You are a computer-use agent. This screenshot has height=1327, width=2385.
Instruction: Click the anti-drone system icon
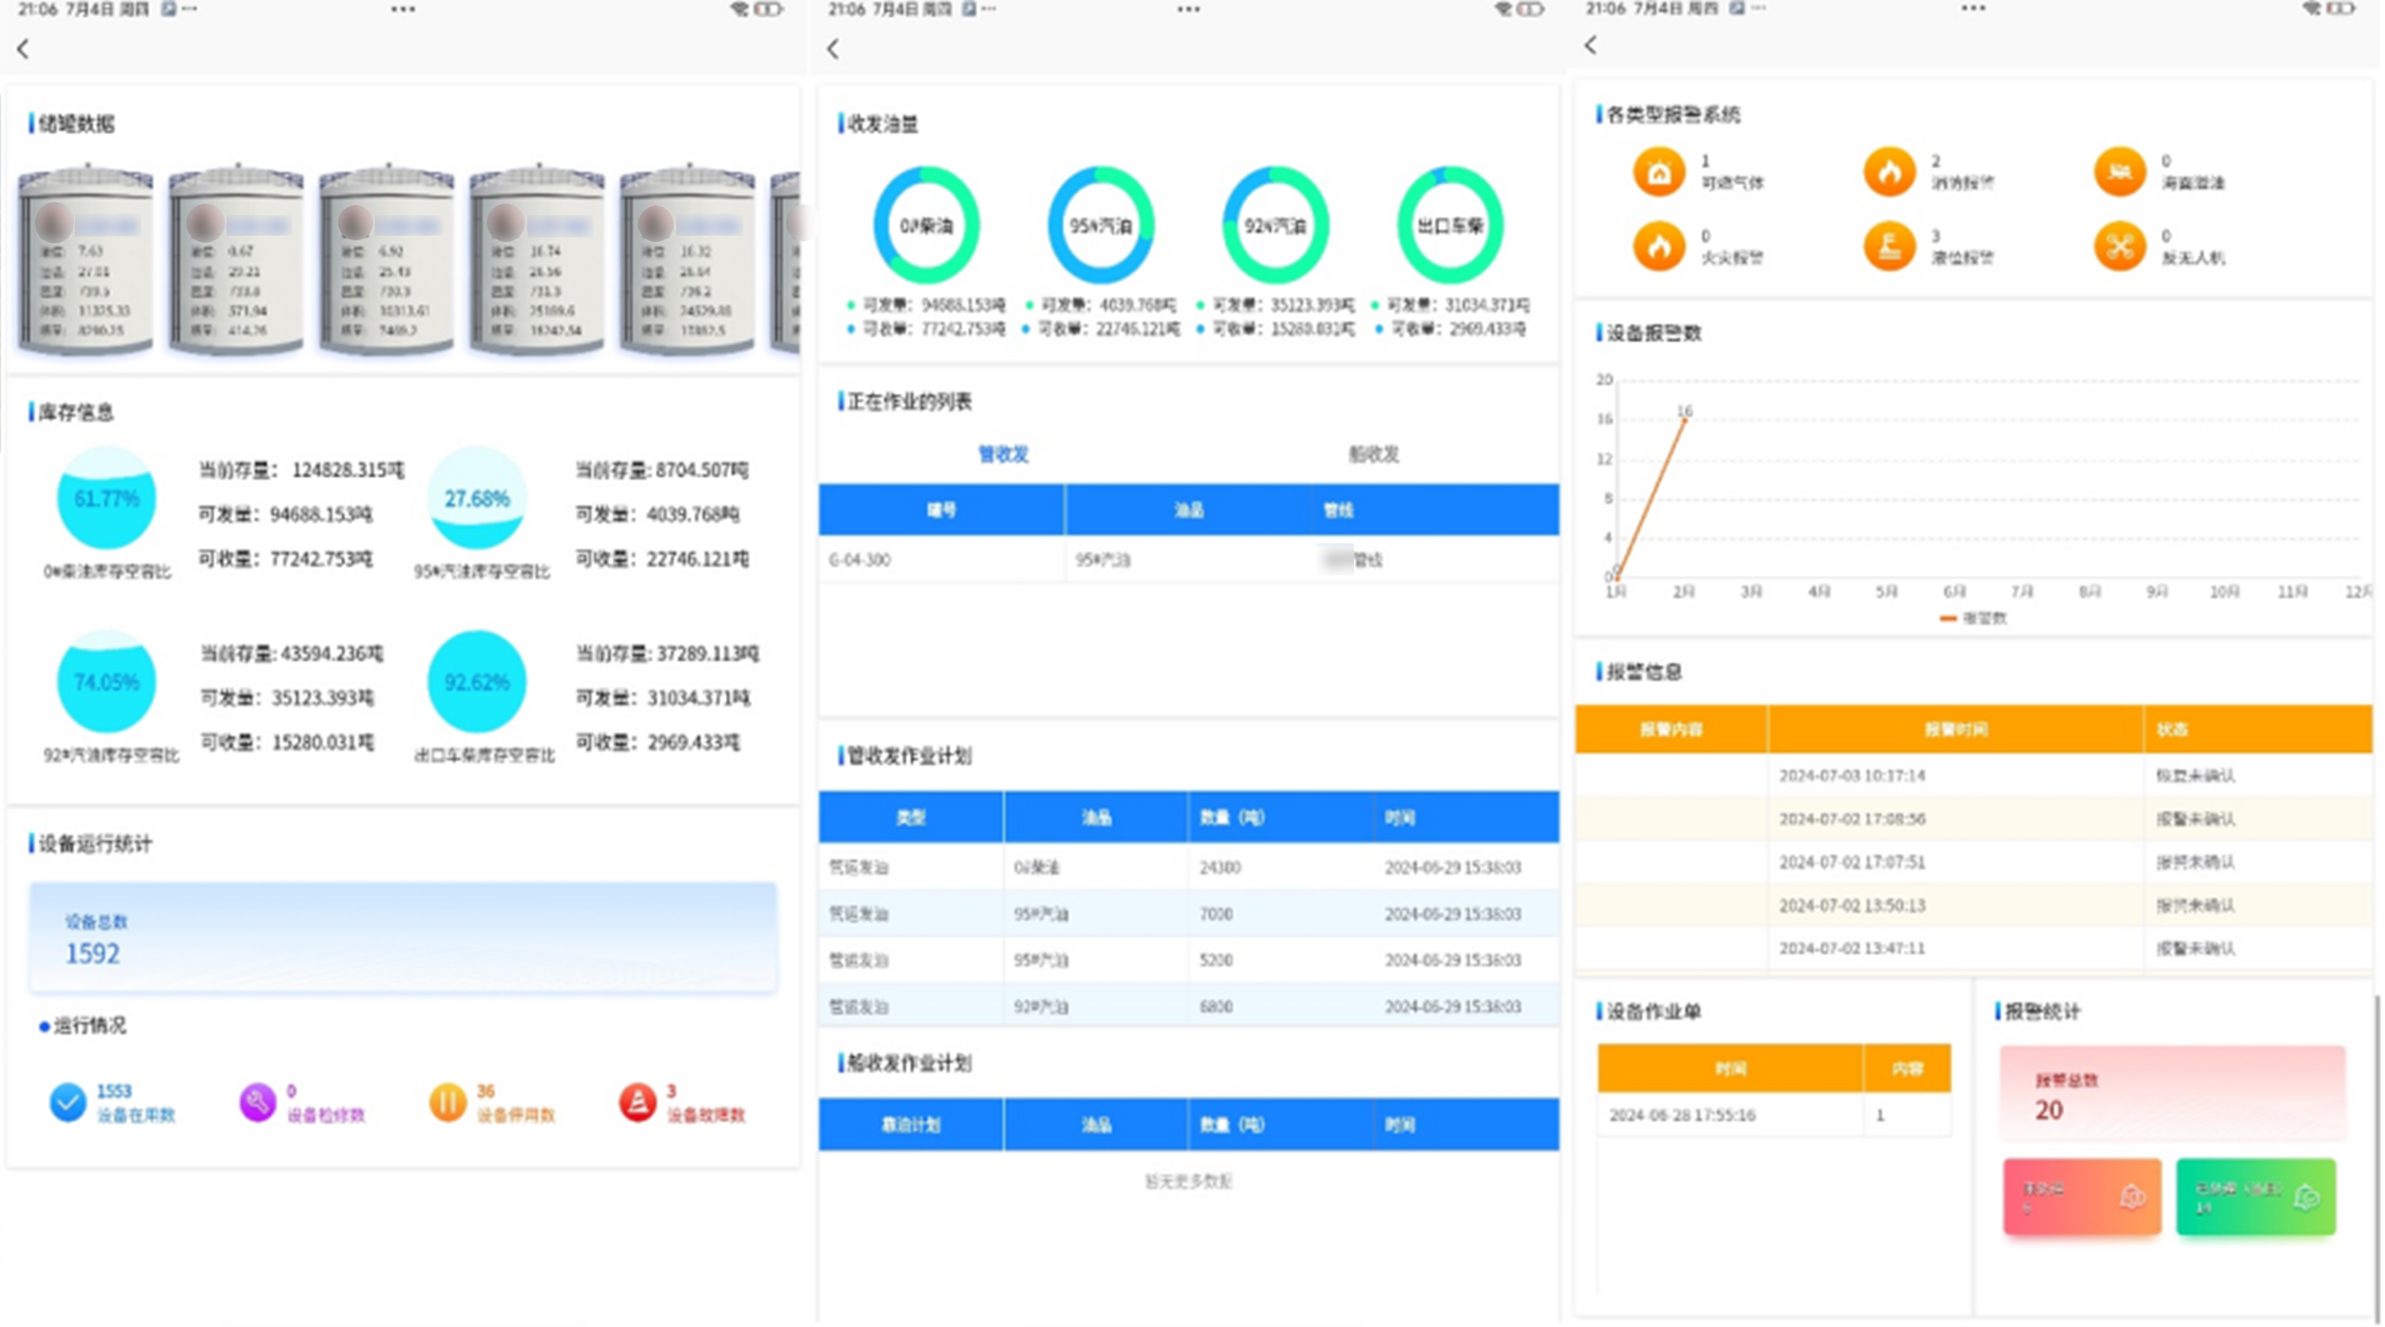[x=2119, y=247]
